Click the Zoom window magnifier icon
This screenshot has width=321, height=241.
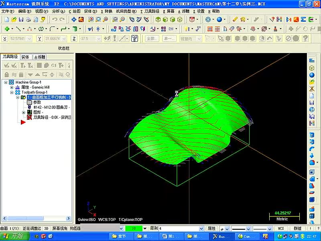(91, 20)
